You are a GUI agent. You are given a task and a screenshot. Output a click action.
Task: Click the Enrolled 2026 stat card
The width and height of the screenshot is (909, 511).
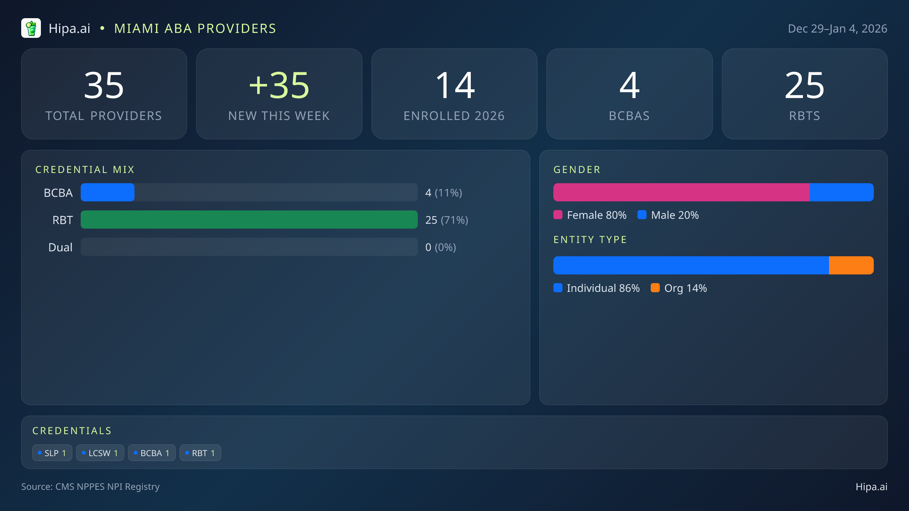(454, 94)
